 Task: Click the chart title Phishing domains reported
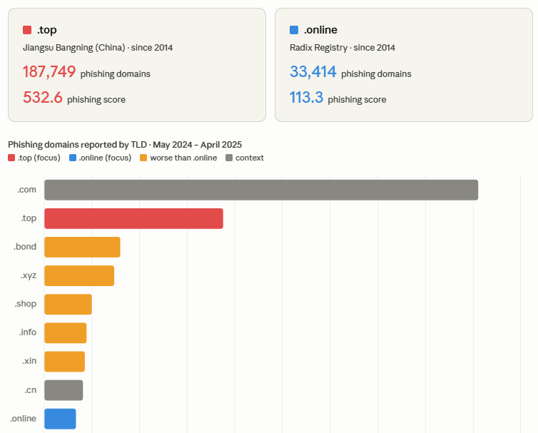[125, 145]
